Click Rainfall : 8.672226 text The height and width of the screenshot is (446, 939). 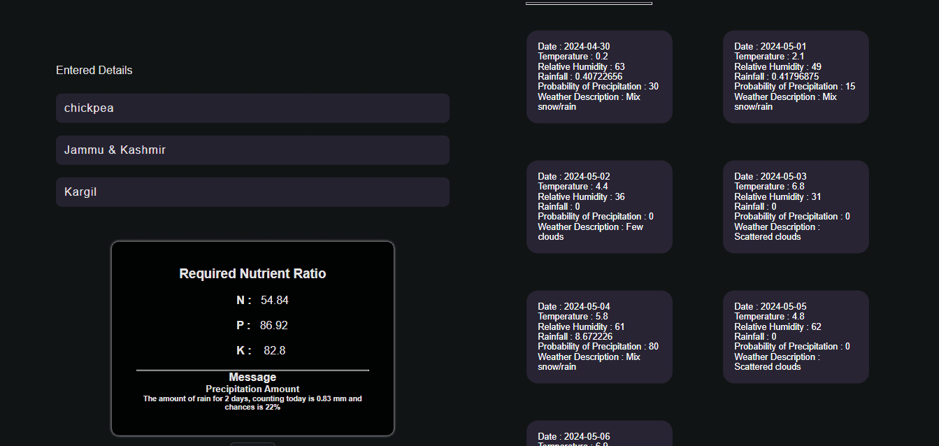click(575, 337)
